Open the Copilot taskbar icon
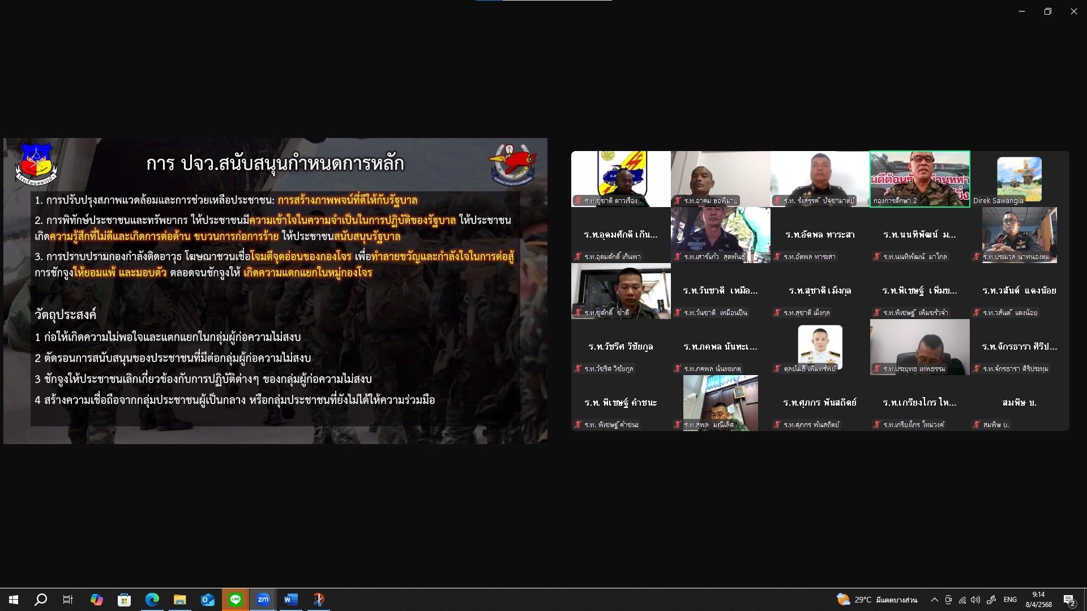This screenshot has height=611, width=1087. click(x=97, y=600)
